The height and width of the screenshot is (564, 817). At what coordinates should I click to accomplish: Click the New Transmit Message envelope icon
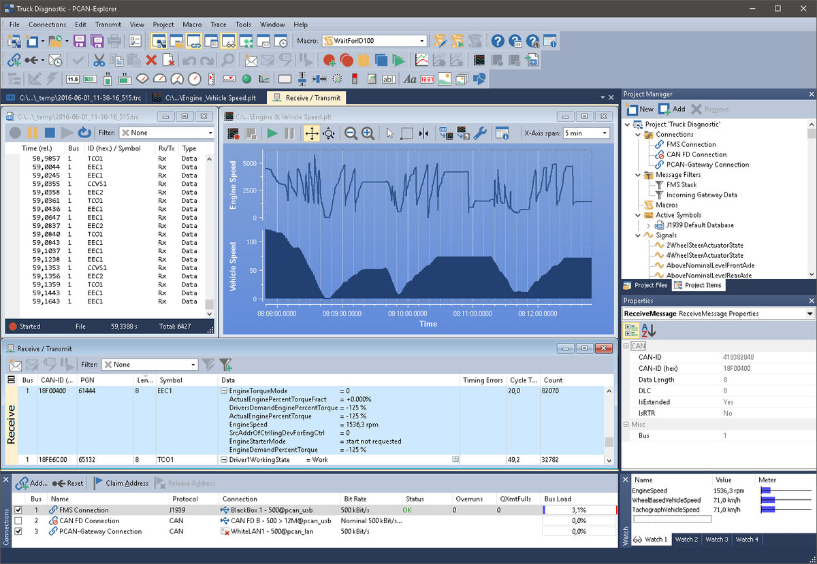(x=15, y=364)
